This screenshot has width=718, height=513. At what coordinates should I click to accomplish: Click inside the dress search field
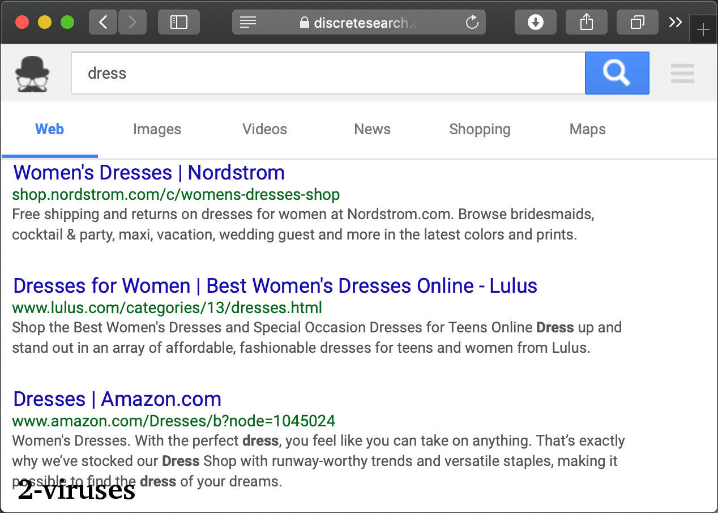328,72
